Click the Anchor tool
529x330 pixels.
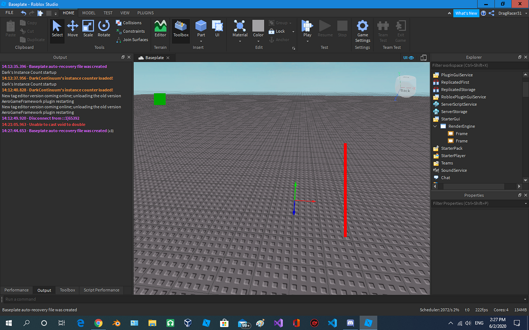point(279,40)
